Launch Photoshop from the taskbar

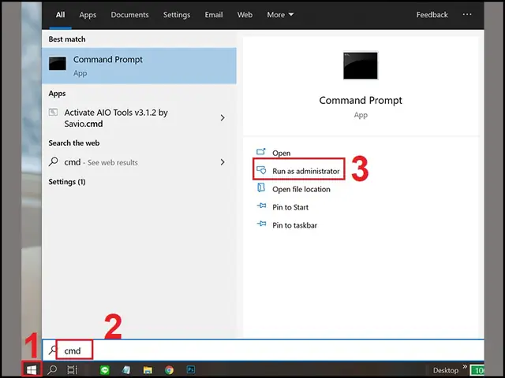click(191, 369)
